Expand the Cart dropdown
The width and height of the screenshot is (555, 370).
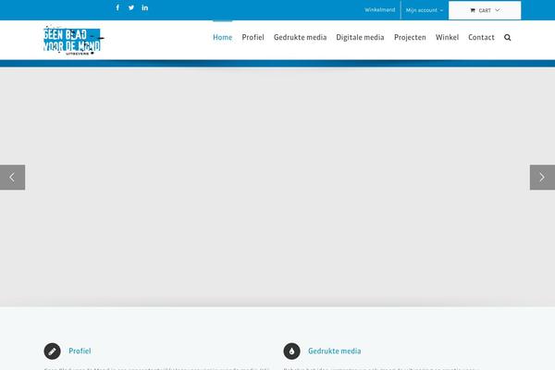485,10
